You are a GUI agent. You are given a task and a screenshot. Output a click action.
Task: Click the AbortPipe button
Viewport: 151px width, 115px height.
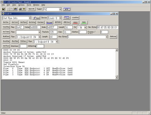[x=15, y=41]
